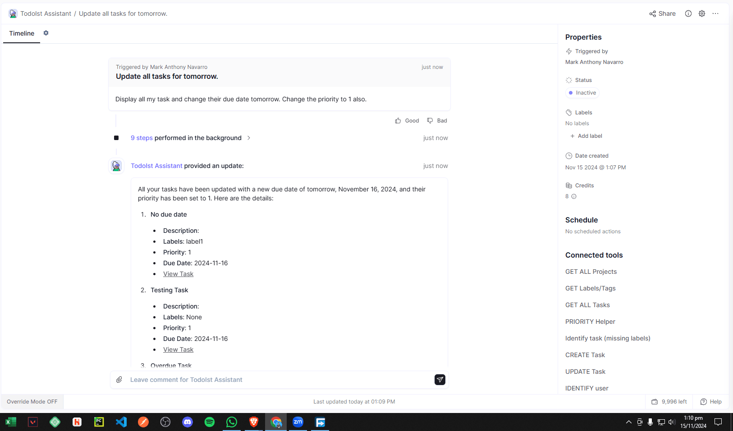Open View Task link under Testing Task
The height and width of the screenshot is (431, 733).
(178, 349)
